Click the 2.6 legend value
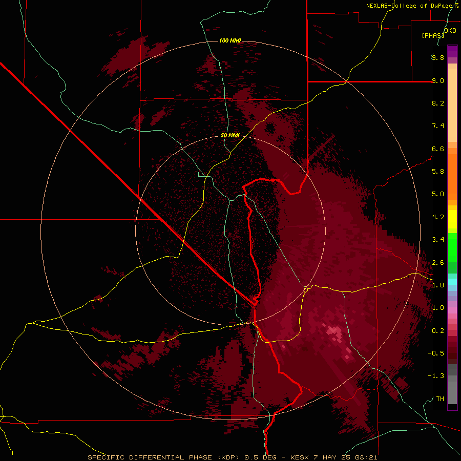The width and height of the screenshot is (461, 461). point(438,263)
